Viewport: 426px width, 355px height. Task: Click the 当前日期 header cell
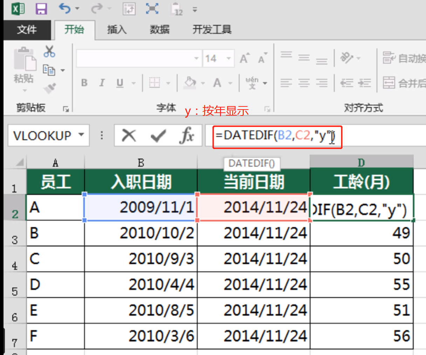pos(254,182)
